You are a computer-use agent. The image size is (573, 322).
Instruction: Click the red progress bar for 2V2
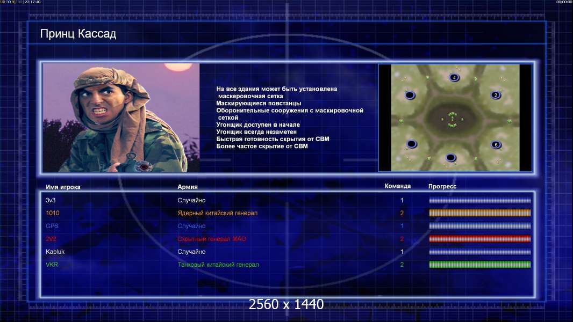click(479, 239)
